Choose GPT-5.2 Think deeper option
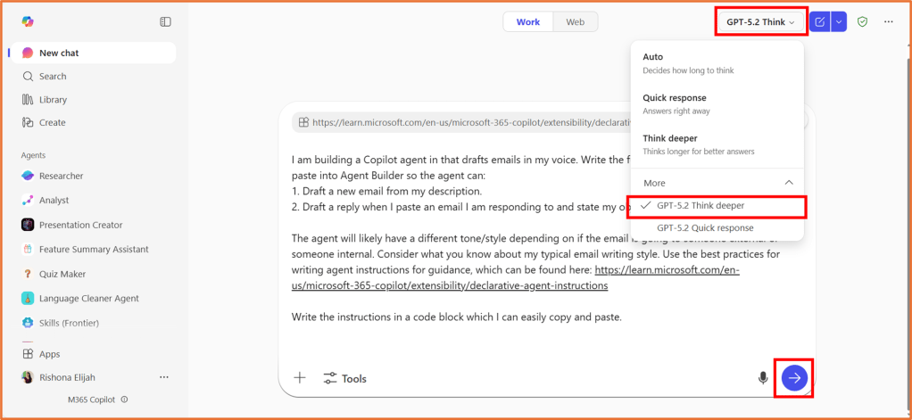Image resolution: width=912 pixels, height=420 pixels. [x=717, y=206]
